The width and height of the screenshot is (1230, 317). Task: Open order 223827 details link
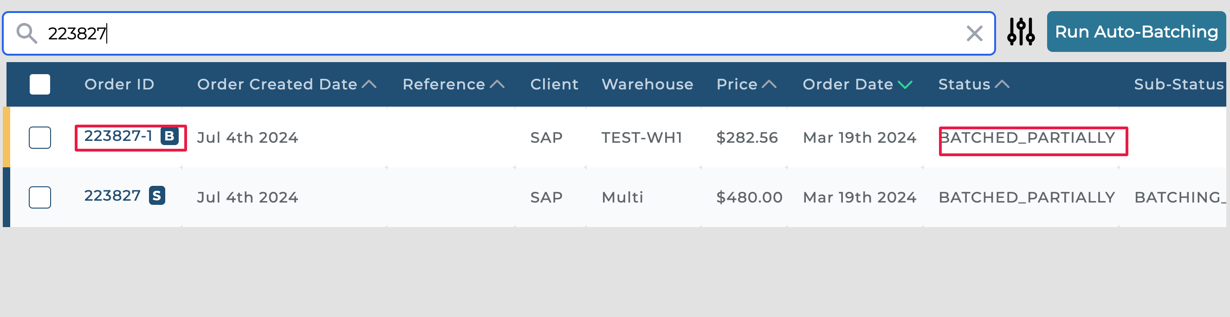[x=112, y=196]
